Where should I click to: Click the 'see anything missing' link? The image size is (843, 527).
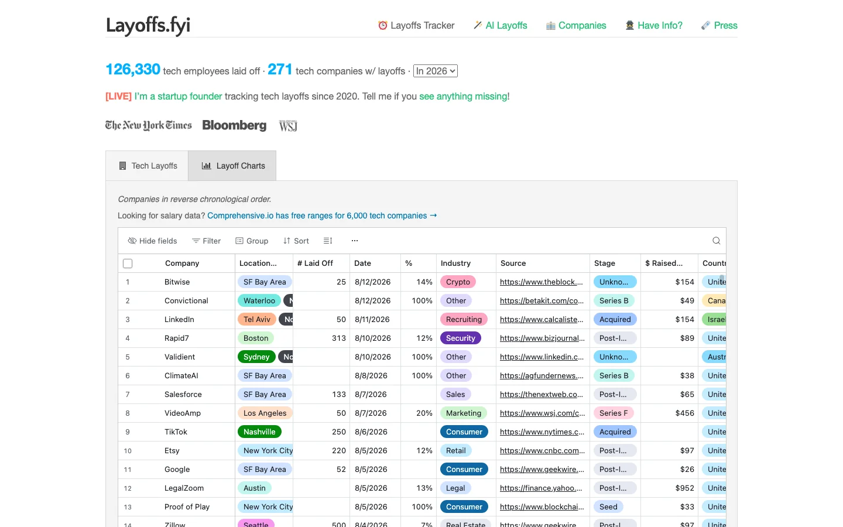[x=463, y=96]
